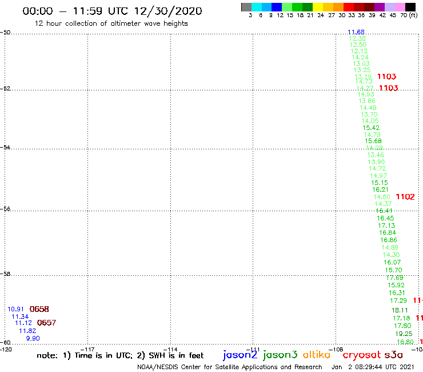Select the yellow swatch in the wave height scale
The image size is (423, 372).
[x=318, y=7]
